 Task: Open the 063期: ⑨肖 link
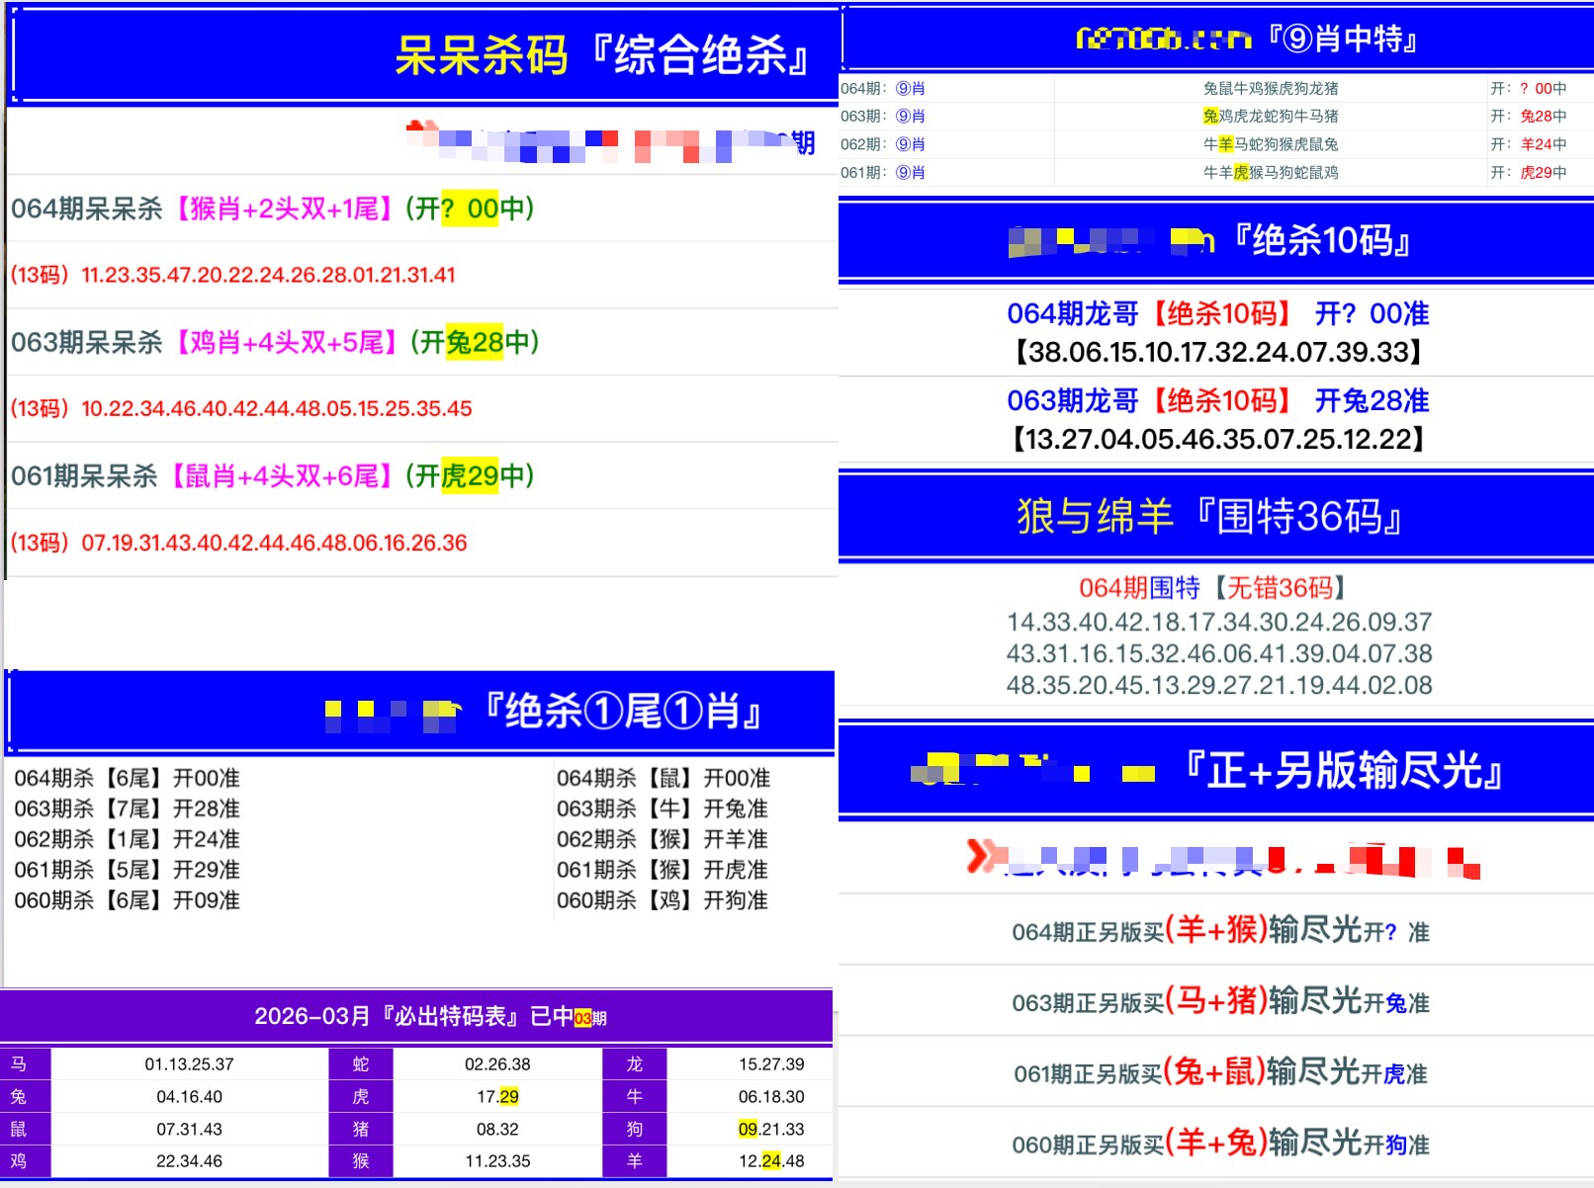pos(883,117)
